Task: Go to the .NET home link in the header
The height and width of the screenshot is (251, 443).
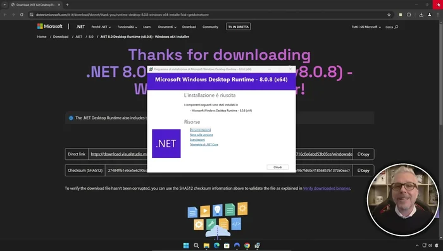Action: (80, 27)
